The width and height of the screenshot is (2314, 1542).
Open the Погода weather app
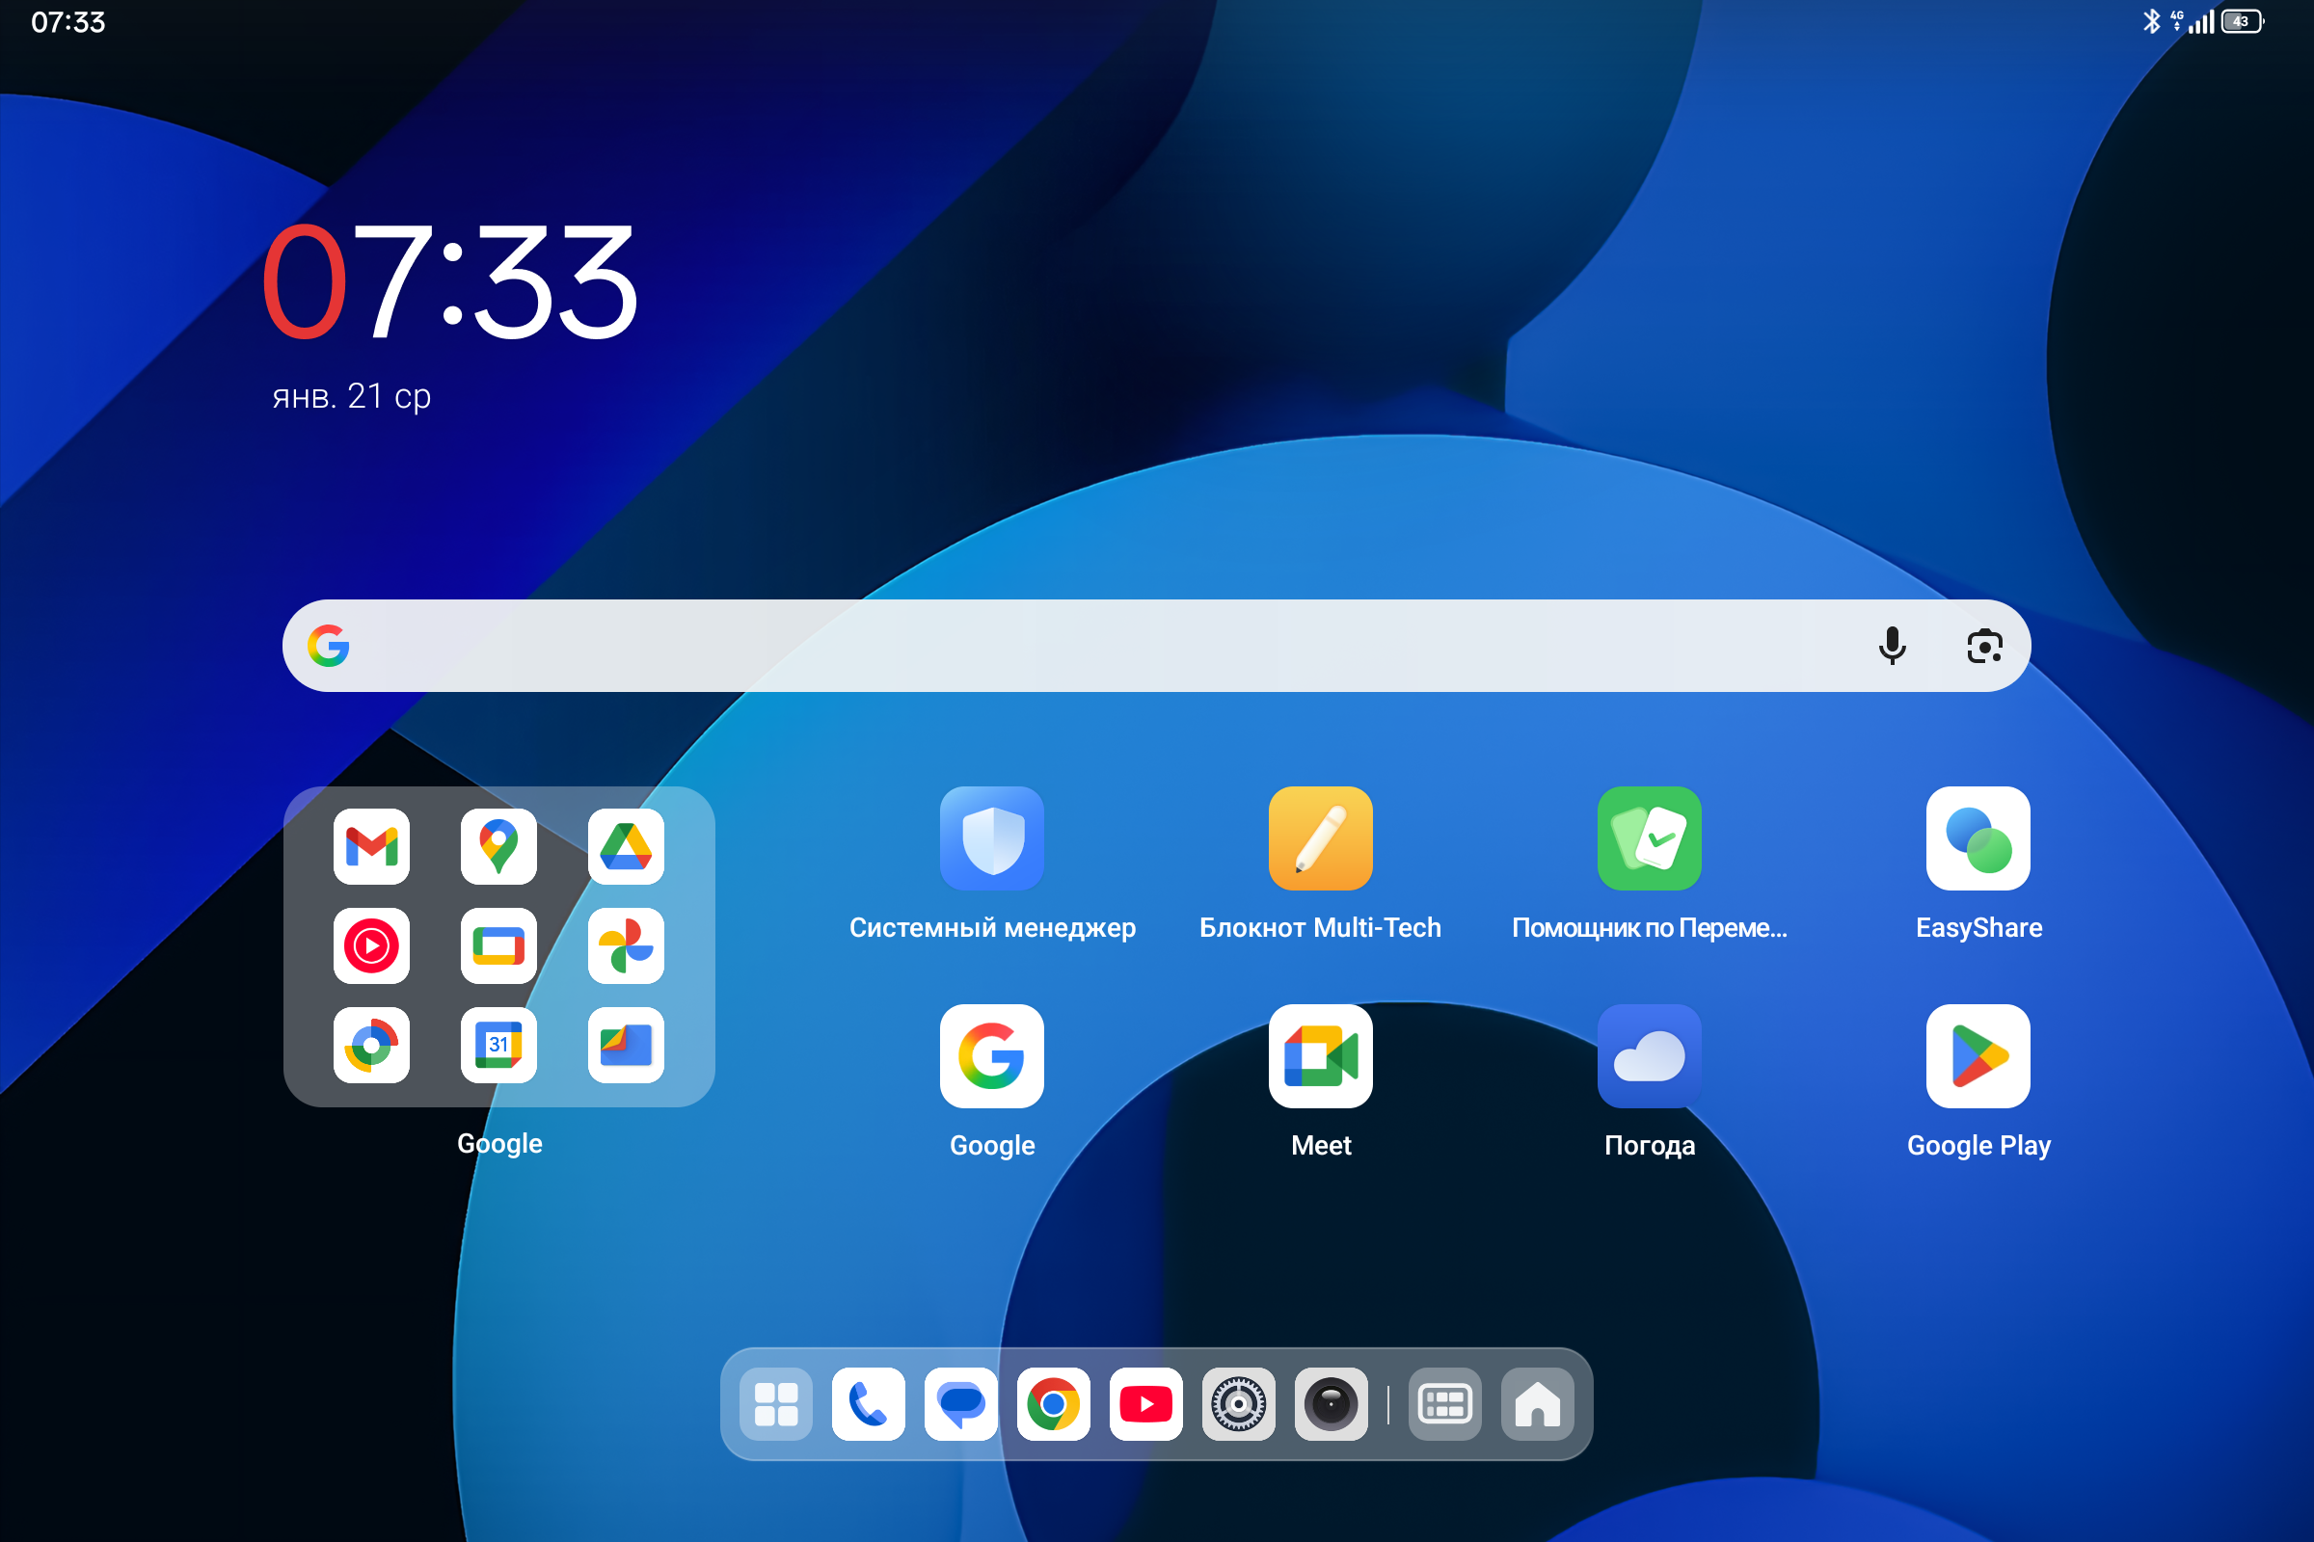[1649, 1056]
